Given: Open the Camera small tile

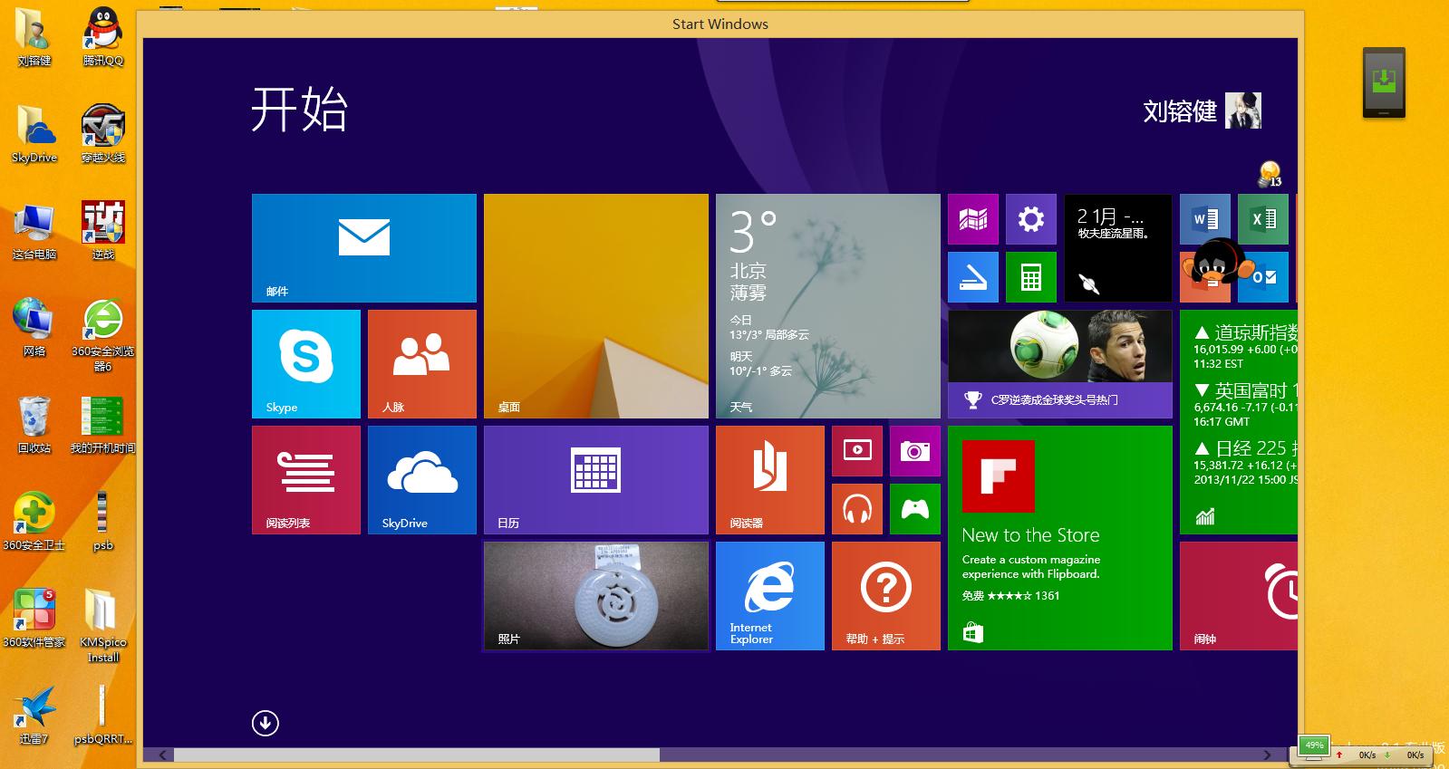Looking at the screenshot, I should [914, 450].
